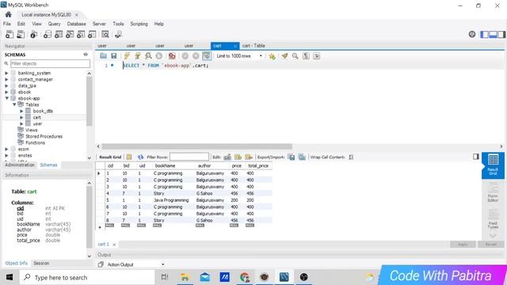
Task: Edit the current row icon
Action: pos(227,157)
